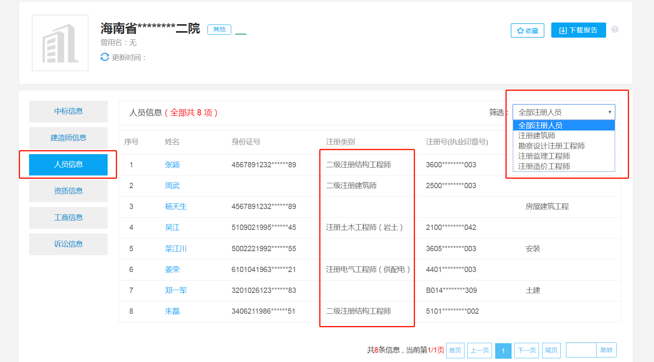Switch to the 中标信息 tab
The height and width of the screenshot is (362, 654).
[x=68, y=111]
